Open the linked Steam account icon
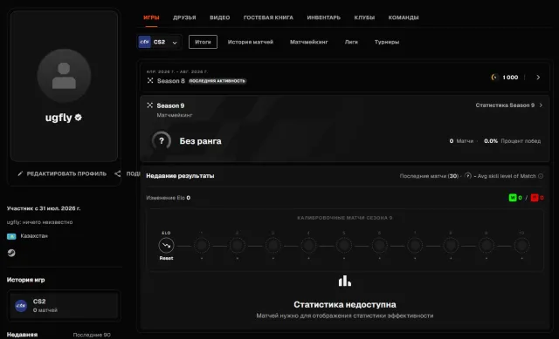The width and height of the screenshot is (559, 339). pos(11,253)
